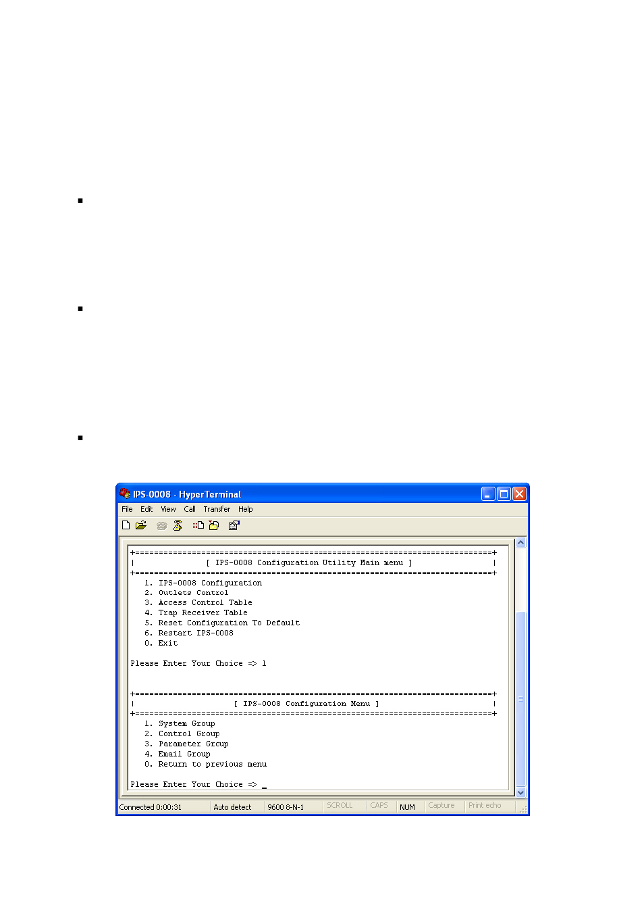Maximize the HyperTerminal window

coord(504,494)
